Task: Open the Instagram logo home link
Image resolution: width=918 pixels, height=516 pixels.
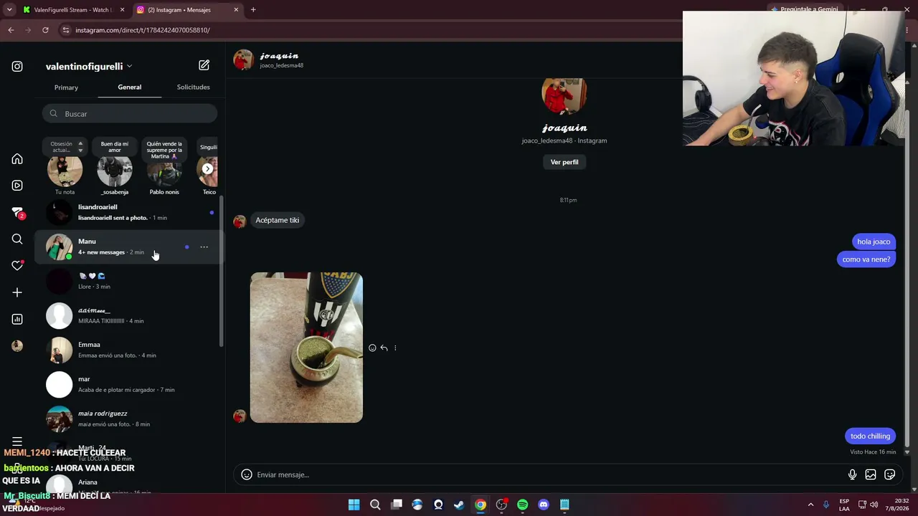Action: 17,67
